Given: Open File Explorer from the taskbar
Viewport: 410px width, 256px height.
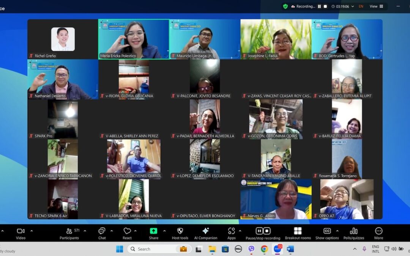Looking at the screenshot, I should coord(212,249).
